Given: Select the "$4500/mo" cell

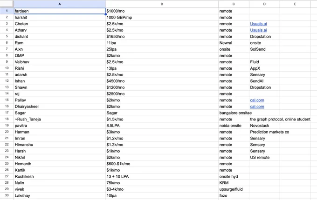Looking at the screenshot, I should pos(162,81).
